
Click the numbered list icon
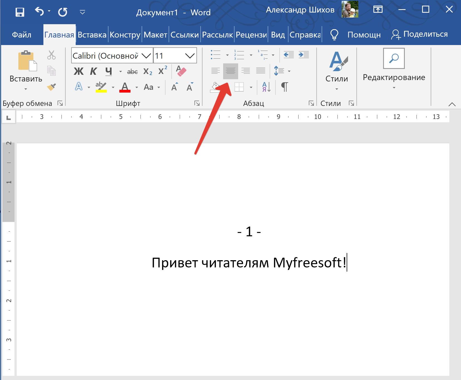point(239,55)
